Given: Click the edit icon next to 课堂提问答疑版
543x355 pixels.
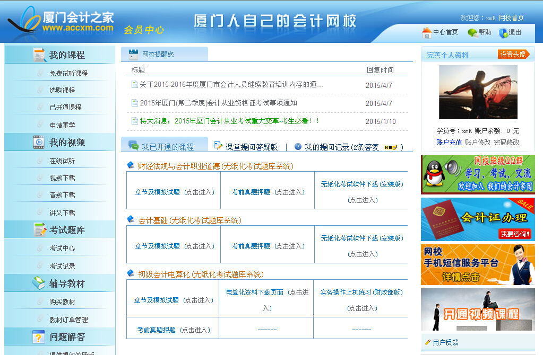Looking at the screenshot, I should pyautogui.click(x=218, y=146).
